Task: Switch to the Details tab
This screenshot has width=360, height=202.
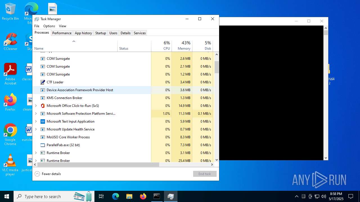Action: 125,33
